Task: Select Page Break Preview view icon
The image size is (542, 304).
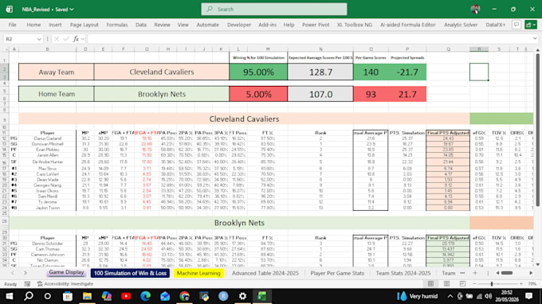Action: 462,283
